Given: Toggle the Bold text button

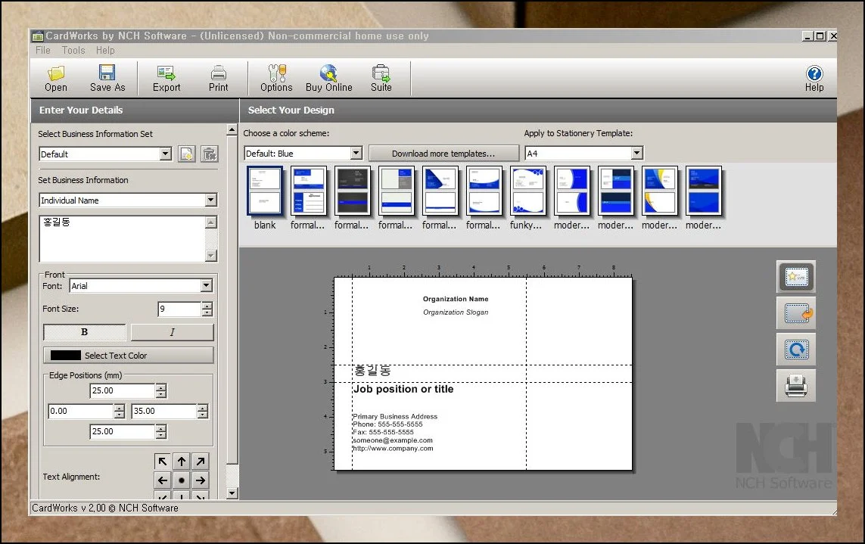Looking at the screenshot, I should coord(85,332).
